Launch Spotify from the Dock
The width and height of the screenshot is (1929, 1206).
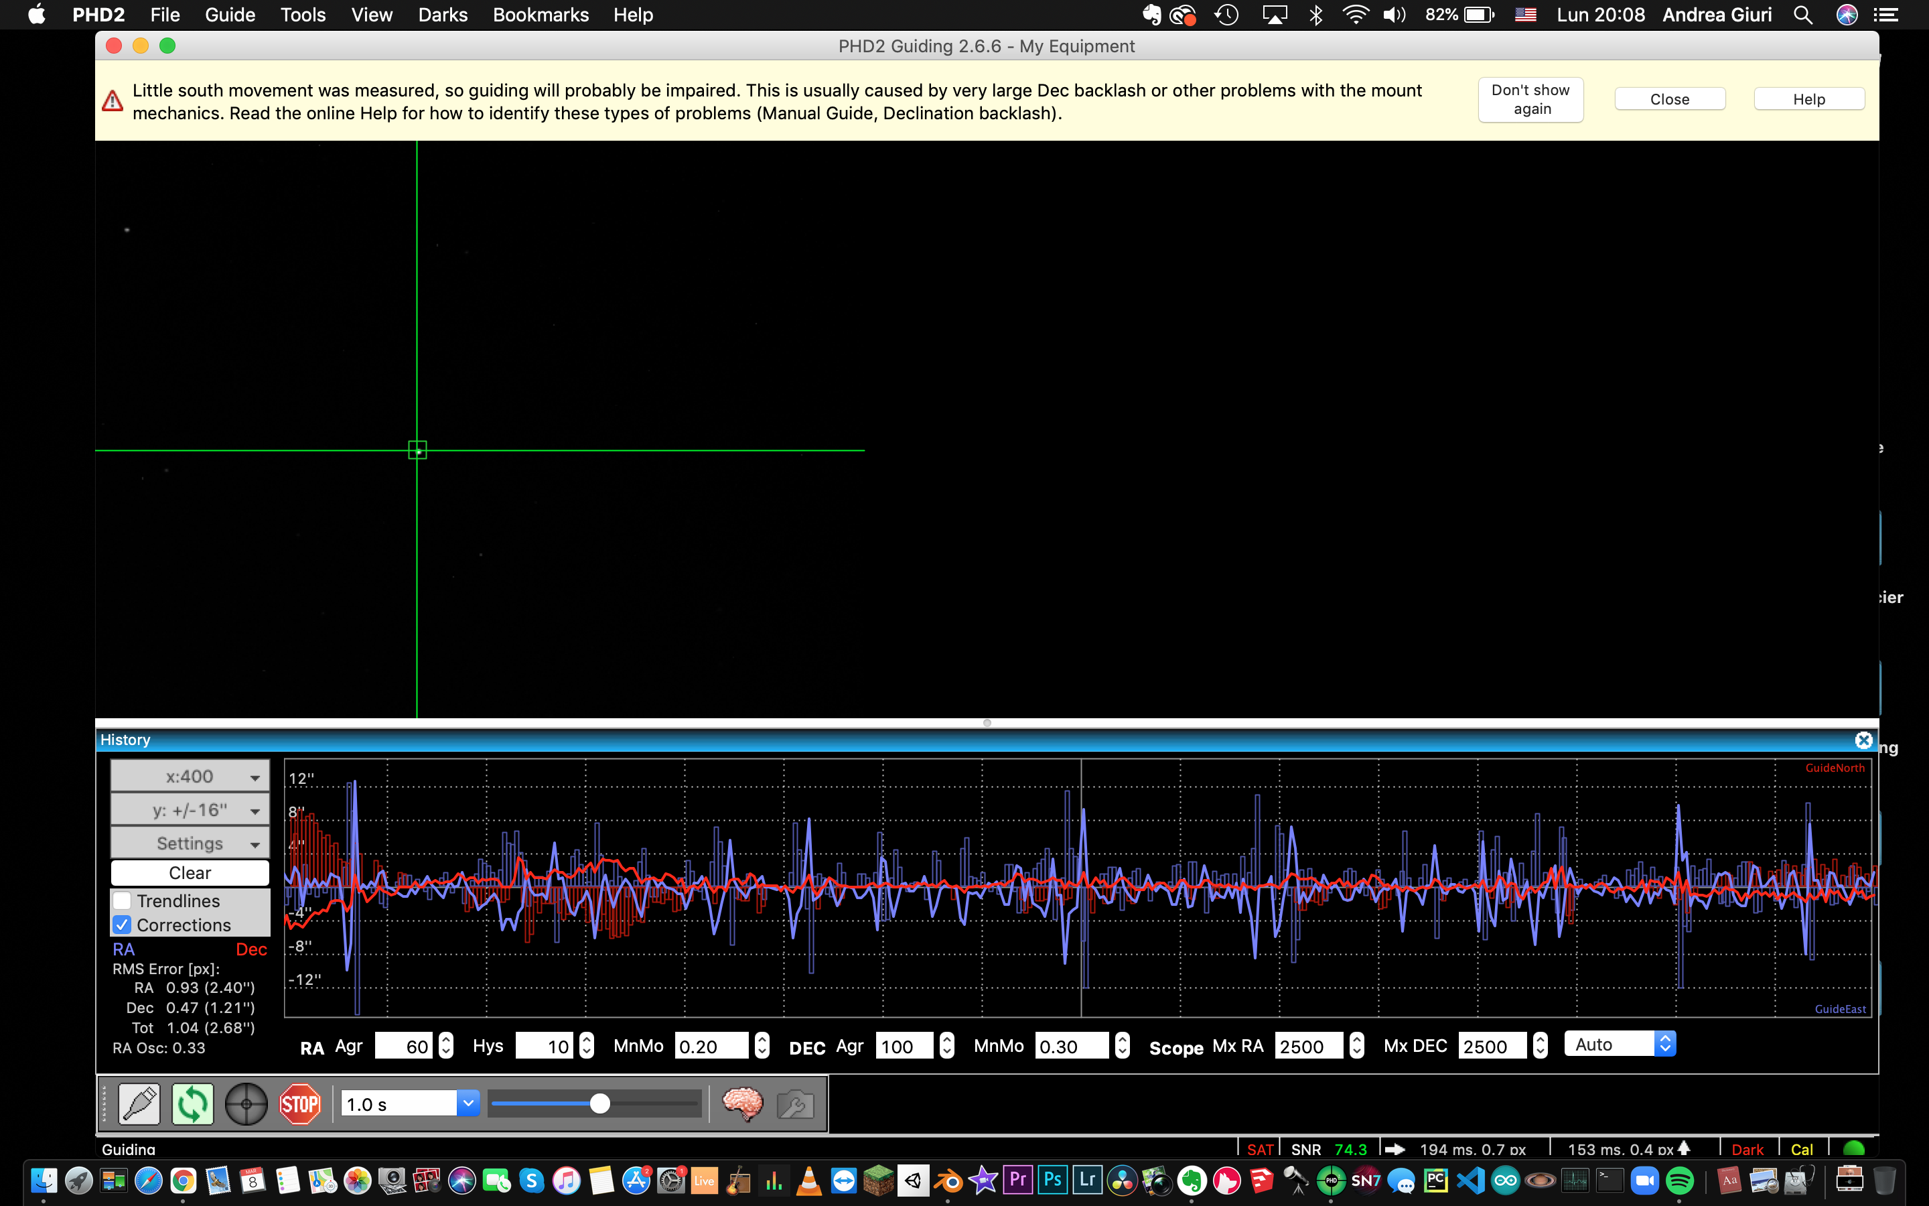coord(1680,1180)
